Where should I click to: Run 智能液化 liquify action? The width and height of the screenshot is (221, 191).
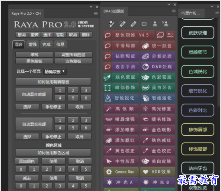point(158,98)
